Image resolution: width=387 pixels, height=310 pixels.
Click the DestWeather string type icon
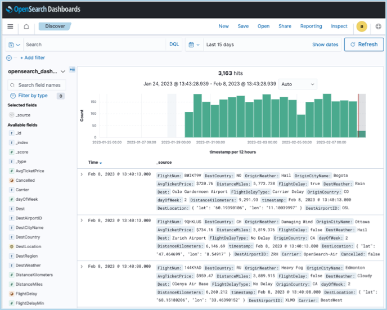(11, 266)
